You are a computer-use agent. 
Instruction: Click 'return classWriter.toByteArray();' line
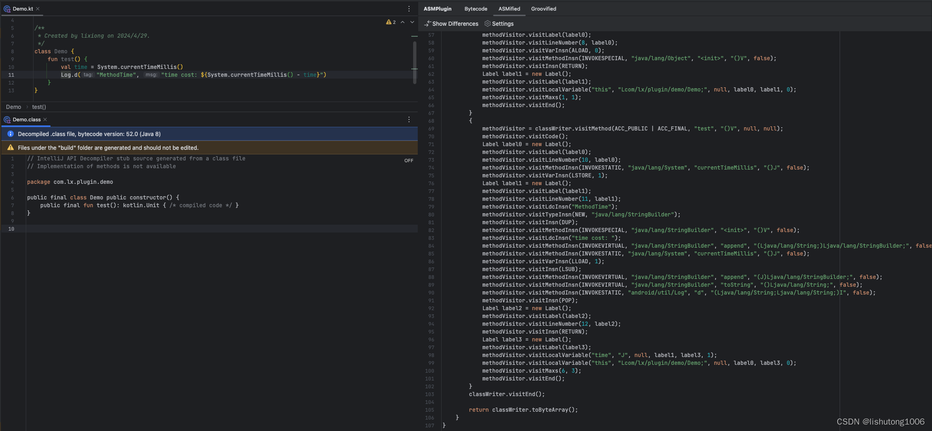pos(523,410)
